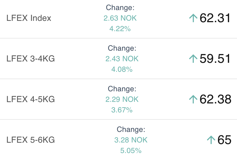Click the 4.22% change percentage
237x158 pixels.
[x=120, y=29]
